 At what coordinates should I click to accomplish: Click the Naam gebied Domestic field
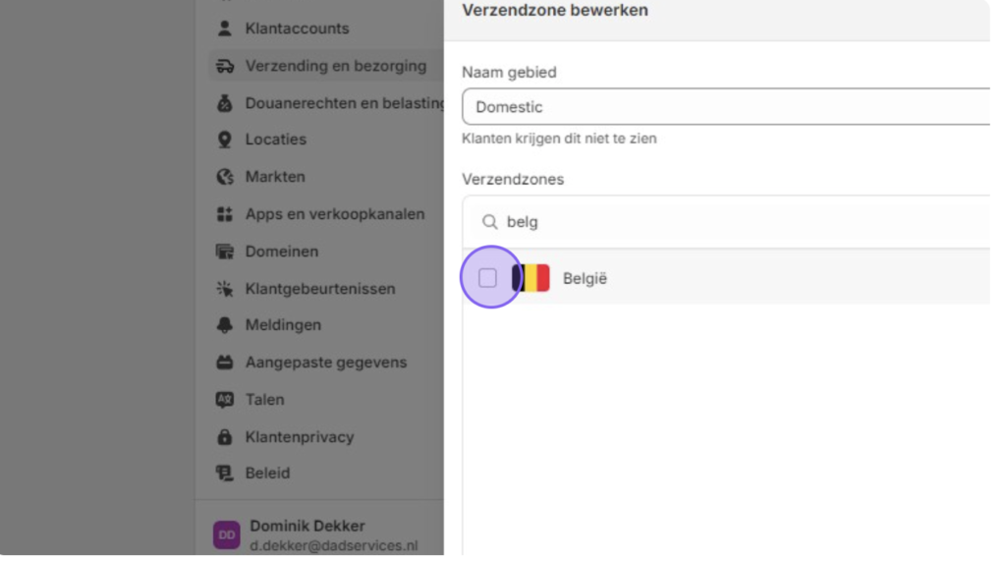pos(726,106)
